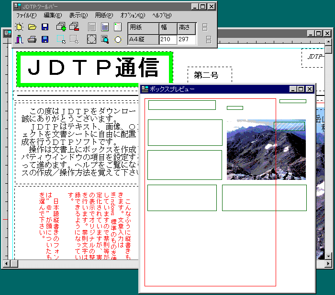Open the オプション(O) menu

coord(133,15)
